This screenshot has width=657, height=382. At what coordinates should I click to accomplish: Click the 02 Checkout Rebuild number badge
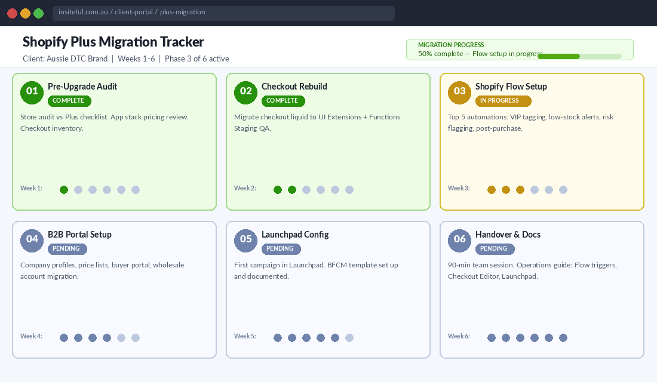pos(245,93)
